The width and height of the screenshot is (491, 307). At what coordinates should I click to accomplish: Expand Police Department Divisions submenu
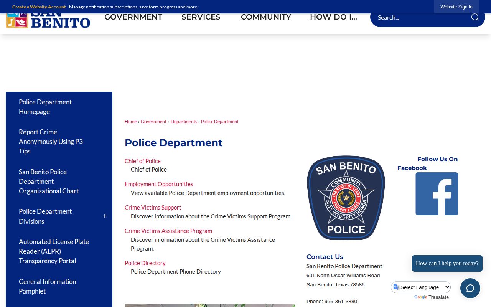click(105, 216)
